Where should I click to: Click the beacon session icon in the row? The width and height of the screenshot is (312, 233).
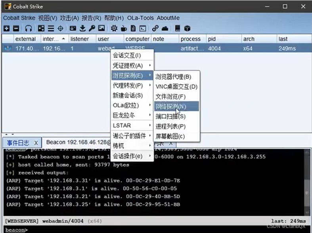click(x=8, y=48)
